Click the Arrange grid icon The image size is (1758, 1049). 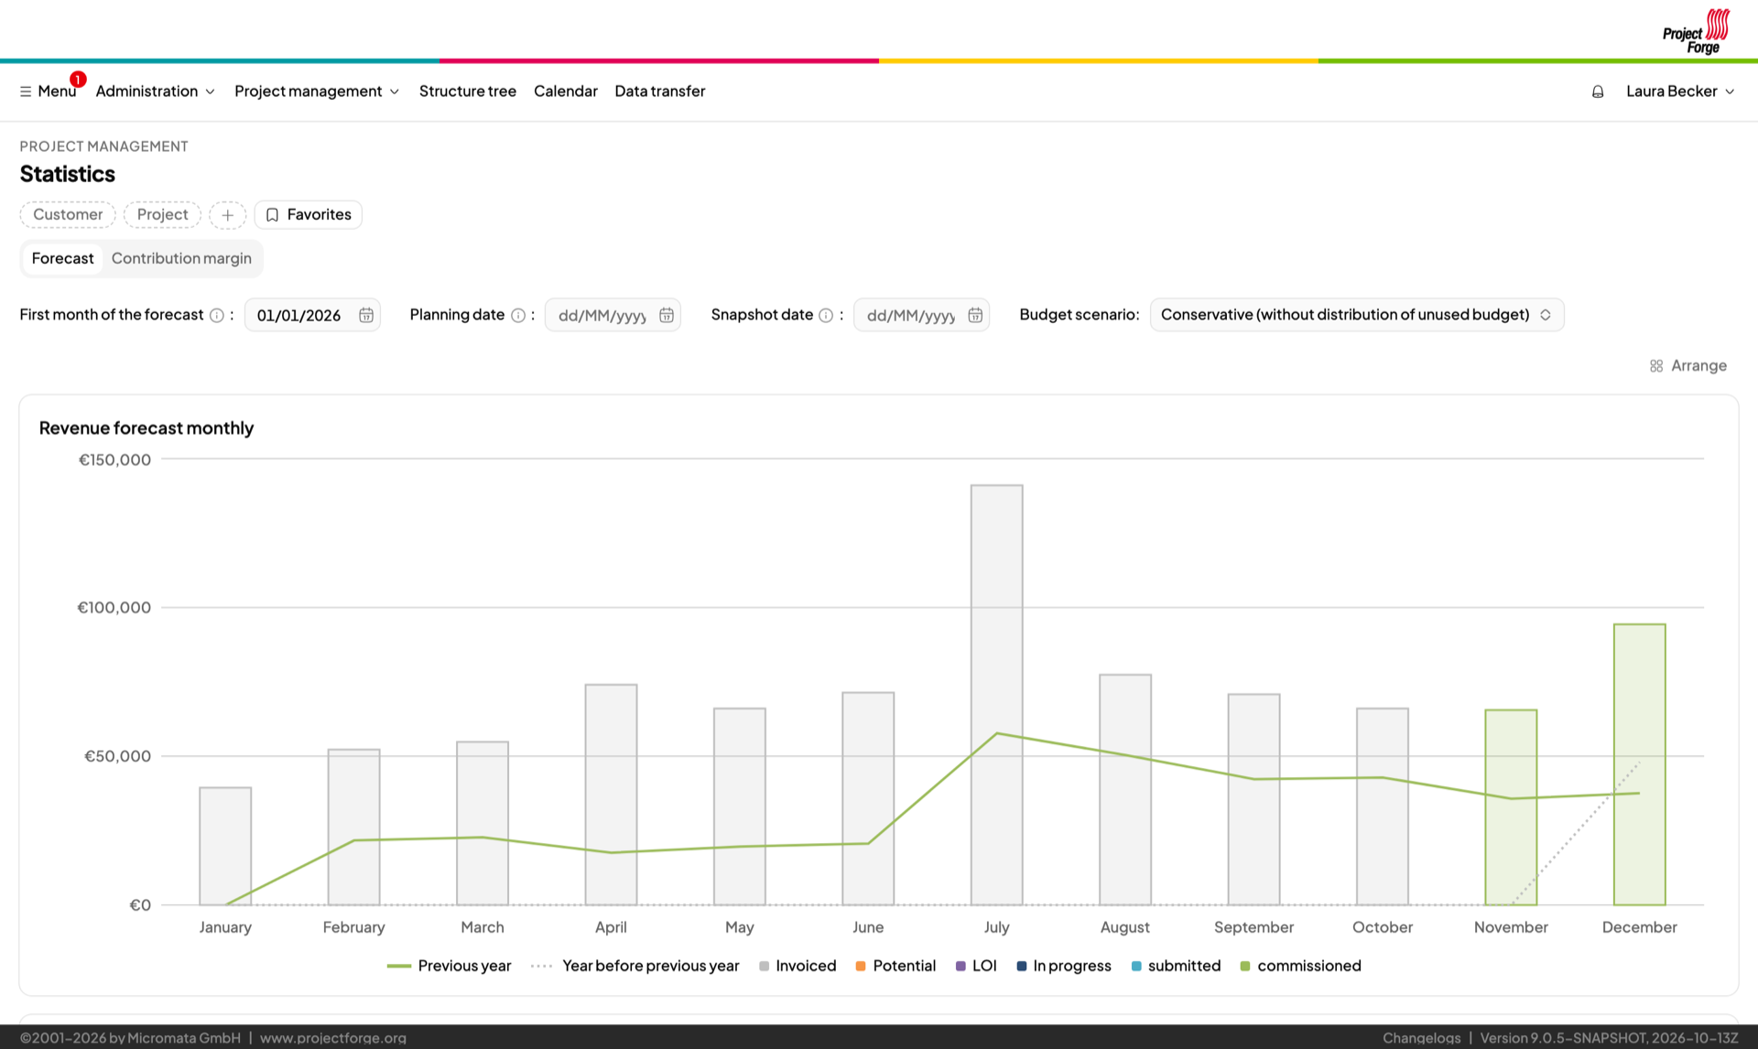(1656, 366)
